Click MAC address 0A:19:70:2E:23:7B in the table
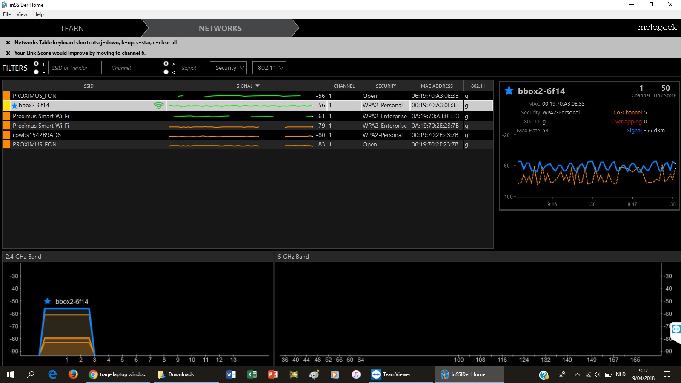The image size is (681, 383). (x=435, y=126)
